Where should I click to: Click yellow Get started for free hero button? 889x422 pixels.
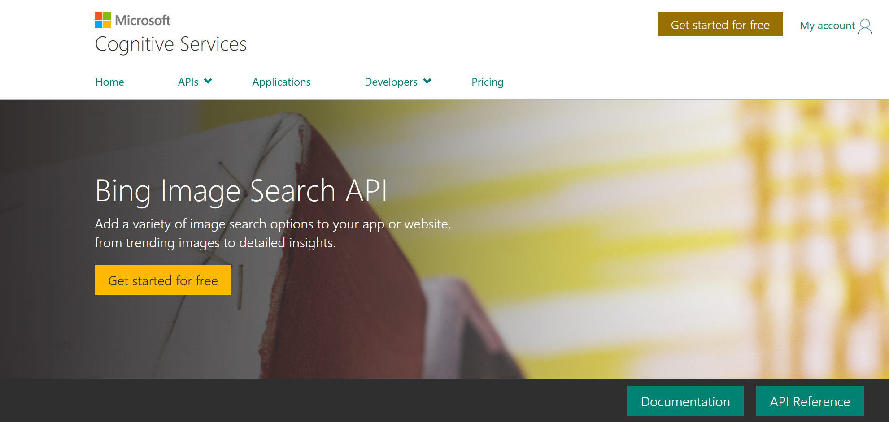[x=163, y=280]
